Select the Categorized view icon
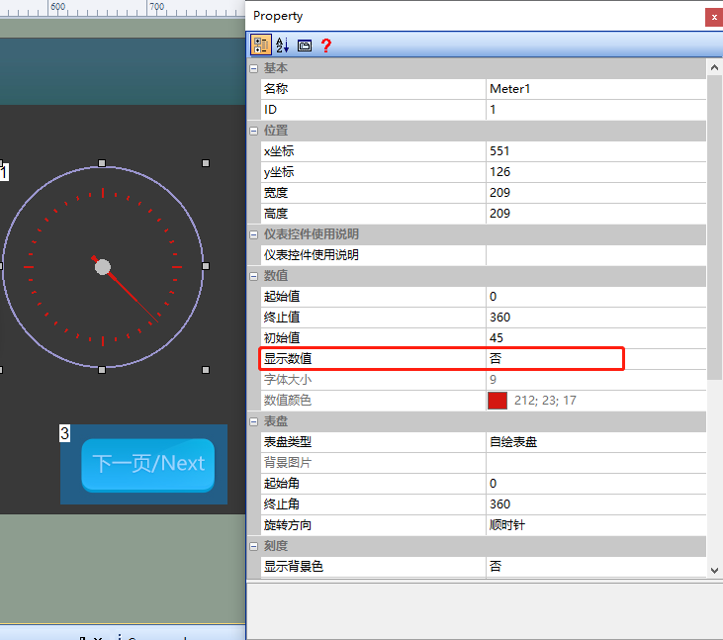The width and height of the screenshot is (723, 640). click(x=260, y=45)
